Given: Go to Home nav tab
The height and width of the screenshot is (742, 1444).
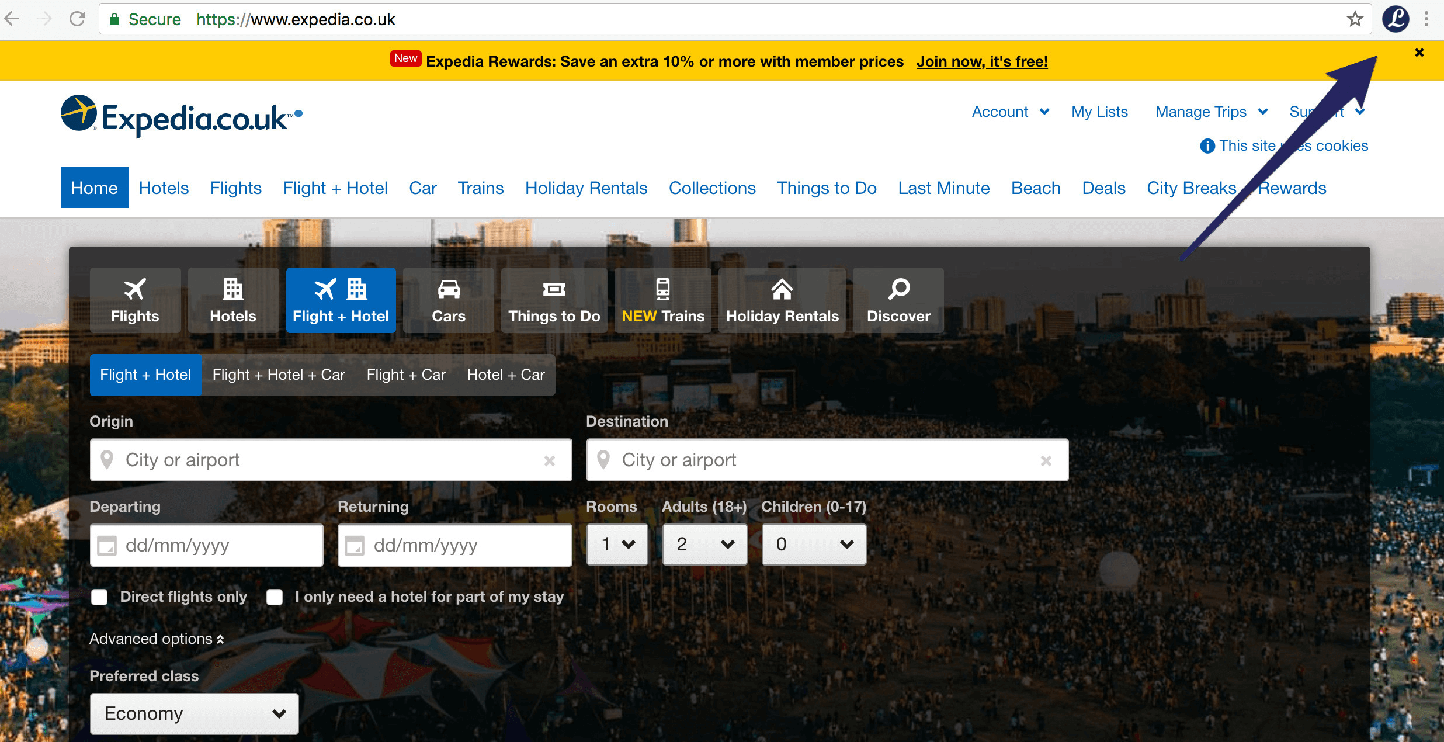Looking at the screenshot, I should click(x=95, y=188).
